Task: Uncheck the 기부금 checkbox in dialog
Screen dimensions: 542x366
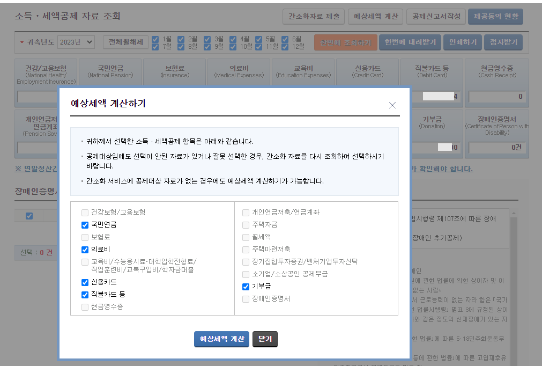Action: (x=246, y=287)
